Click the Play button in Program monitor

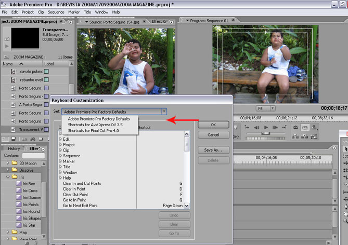click(x=266, y=127)
